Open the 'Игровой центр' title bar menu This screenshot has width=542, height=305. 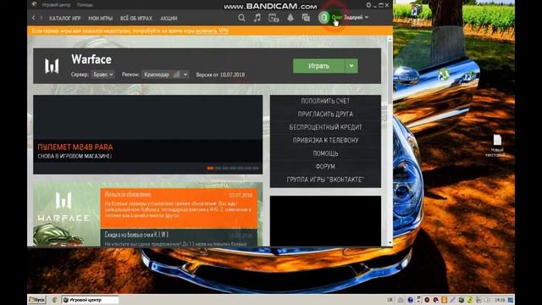56,5
